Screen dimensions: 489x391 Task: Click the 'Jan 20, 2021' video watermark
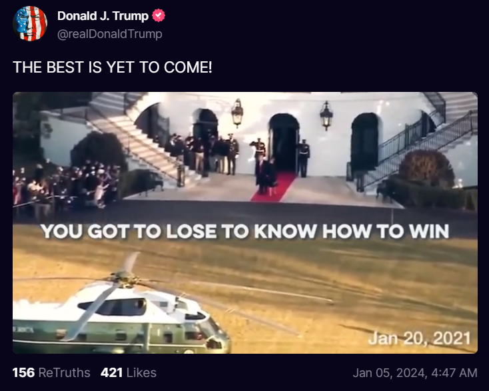[420, 338]
